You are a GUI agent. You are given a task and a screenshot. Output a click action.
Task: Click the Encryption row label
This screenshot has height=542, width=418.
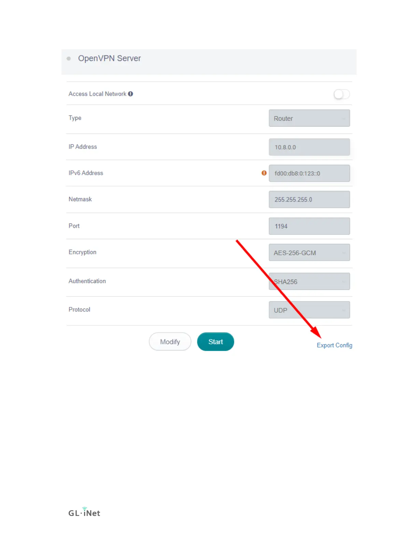pyautogui.click(x=82, y=252)
